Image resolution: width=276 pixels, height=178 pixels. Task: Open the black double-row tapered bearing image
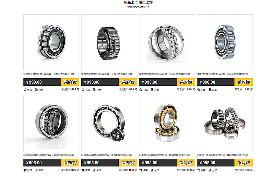pyautogui.click(x=109, y=42)
